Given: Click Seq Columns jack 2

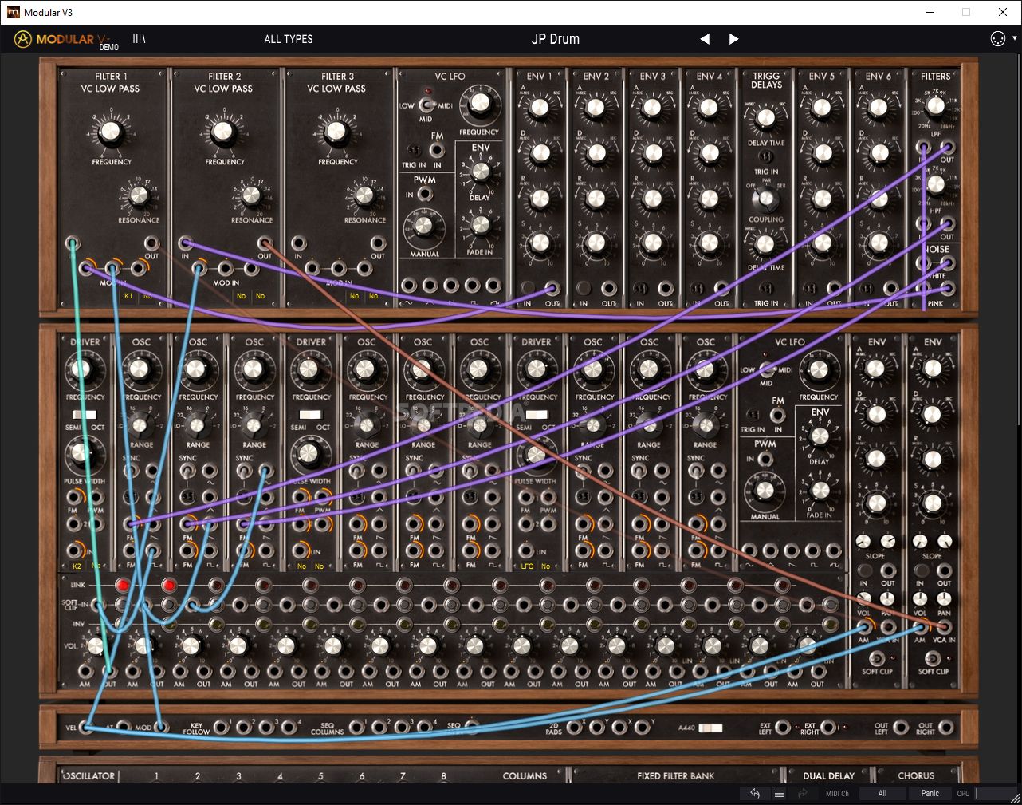Looking at the screenshot, I should [379, 726].
